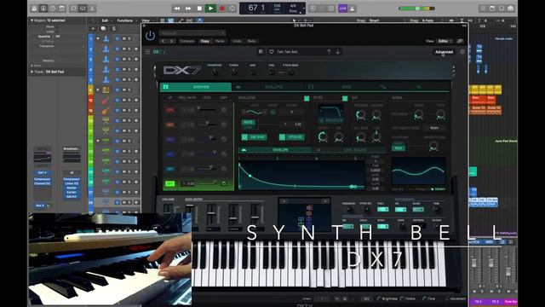Open the Mixer icon in Logic toolbar
Screen dimensions: 545x307
tap(83, 9)
